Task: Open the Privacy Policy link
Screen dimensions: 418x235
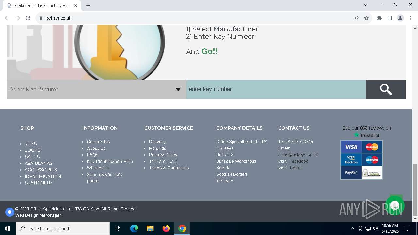Action: click(x=163, y=155)
